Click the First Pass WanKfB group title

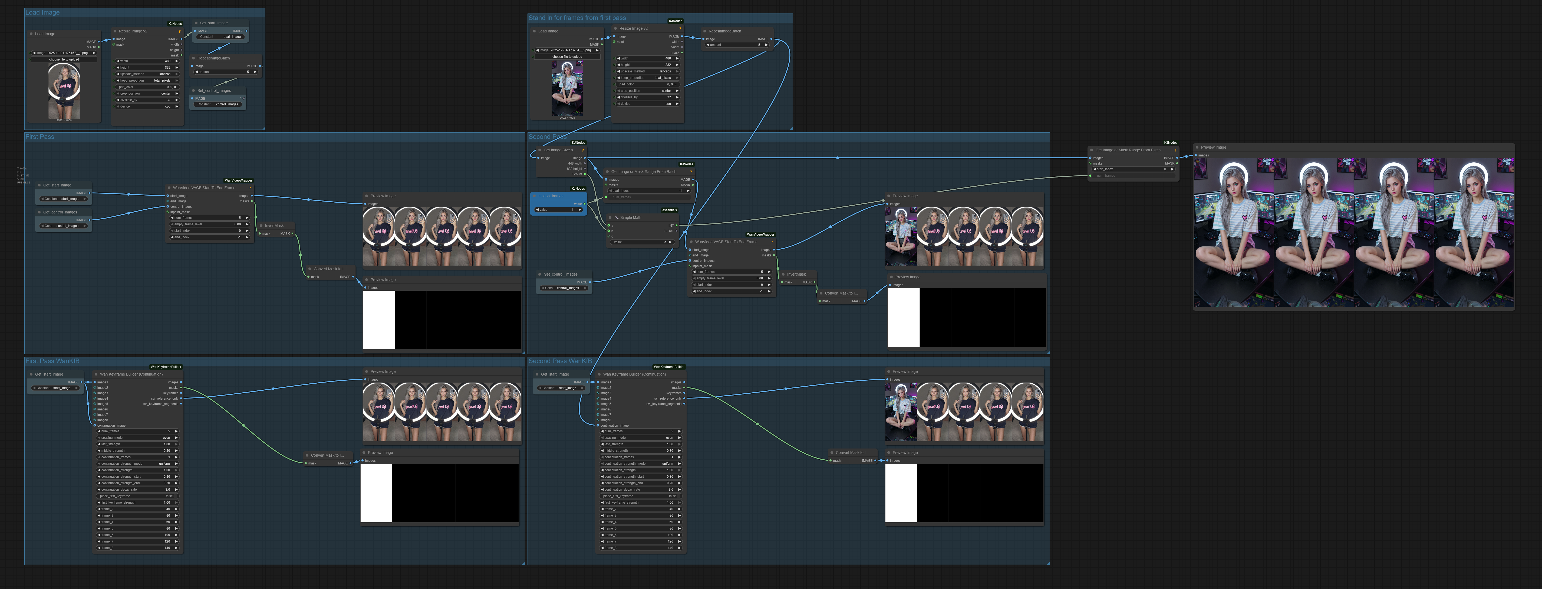point(52,361)
